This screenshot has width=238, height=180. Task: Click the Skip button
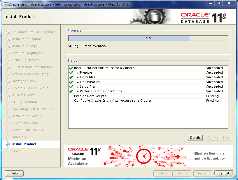[226, 138]
